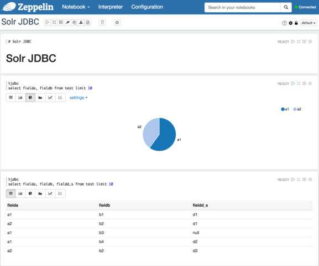Hide editor of the table paragraph

(x=299, y=180)
